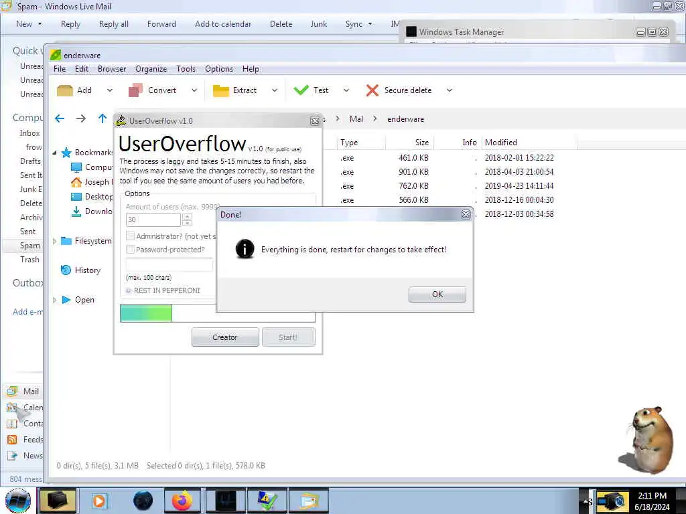Go back with the left arrow navigation icon
This screenshot has width=686, height=514.
(x=60, y=118)
